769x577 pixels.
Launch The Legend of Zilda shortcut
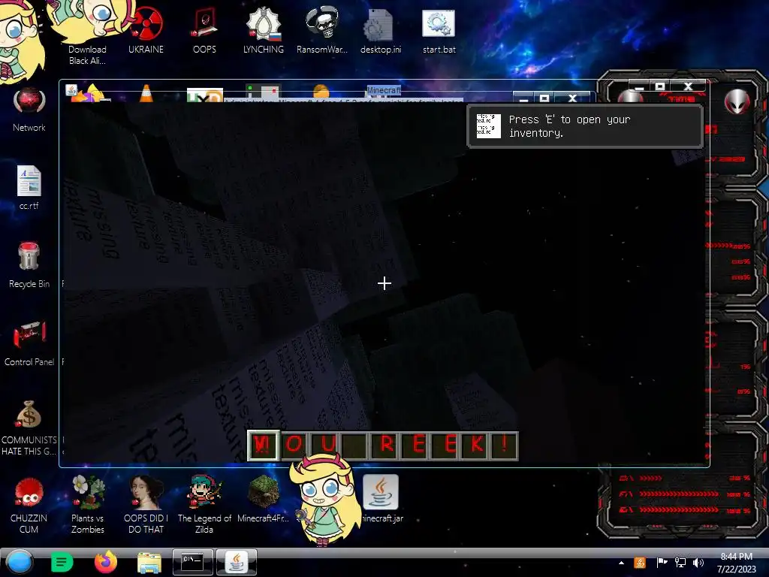[x=204, y=504]
